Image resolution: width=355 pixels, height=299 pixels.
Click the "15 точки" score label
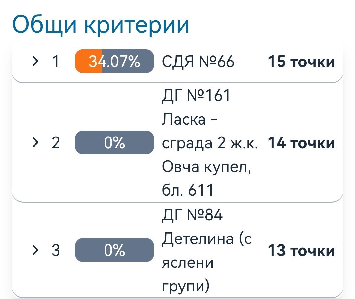click(301, 62)
